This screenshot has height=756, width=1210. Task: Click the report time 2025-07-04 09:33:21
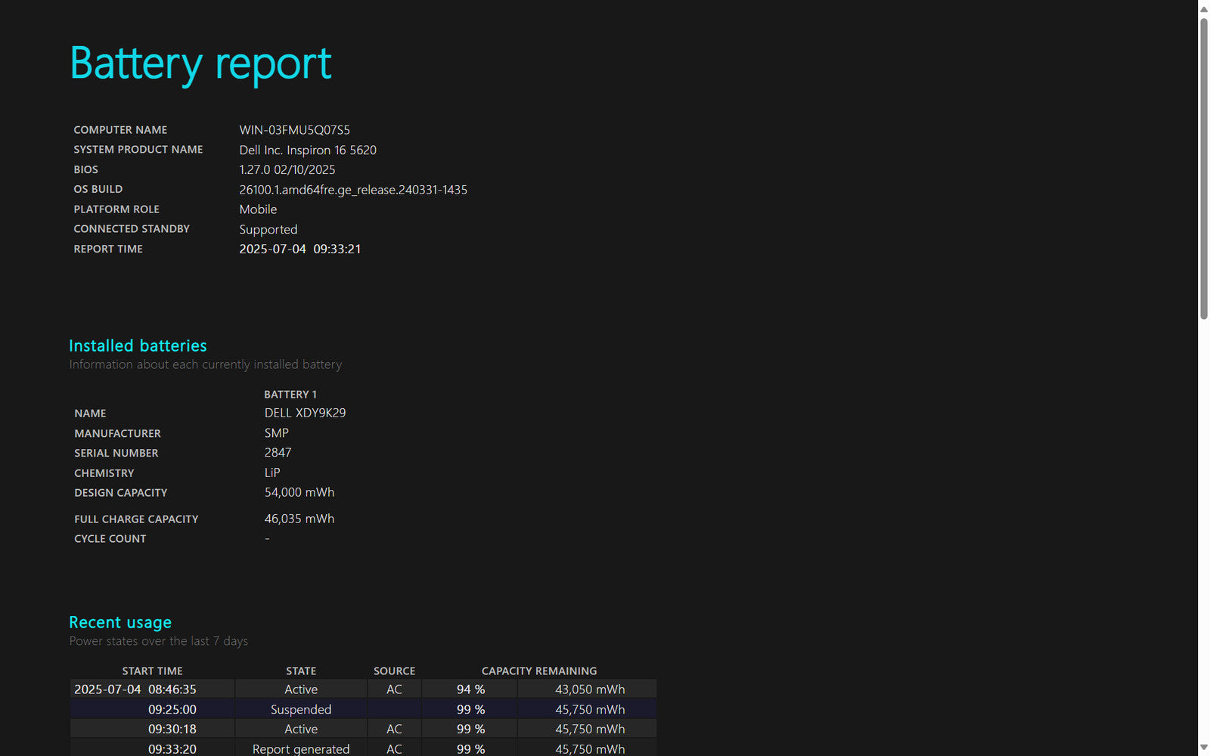[x=299, y=249]
